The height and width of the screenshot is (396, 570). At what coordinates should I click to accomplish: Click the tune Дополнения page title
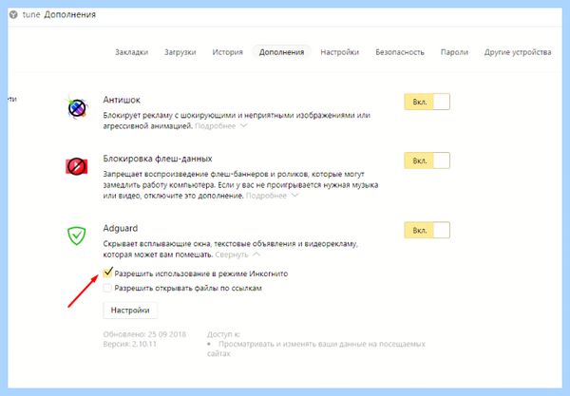click(x=59, y=15)
